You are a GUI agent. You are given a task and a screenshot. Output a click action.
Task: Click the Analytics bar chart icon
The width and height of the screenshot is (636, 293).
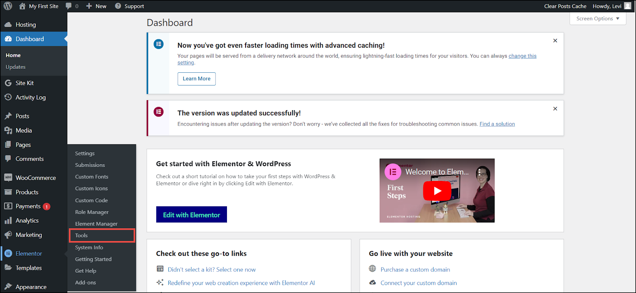[x=8, y=221]
